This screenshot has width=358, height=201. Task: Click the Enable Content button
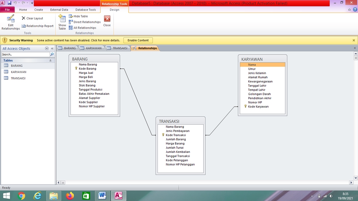[138, 40]
